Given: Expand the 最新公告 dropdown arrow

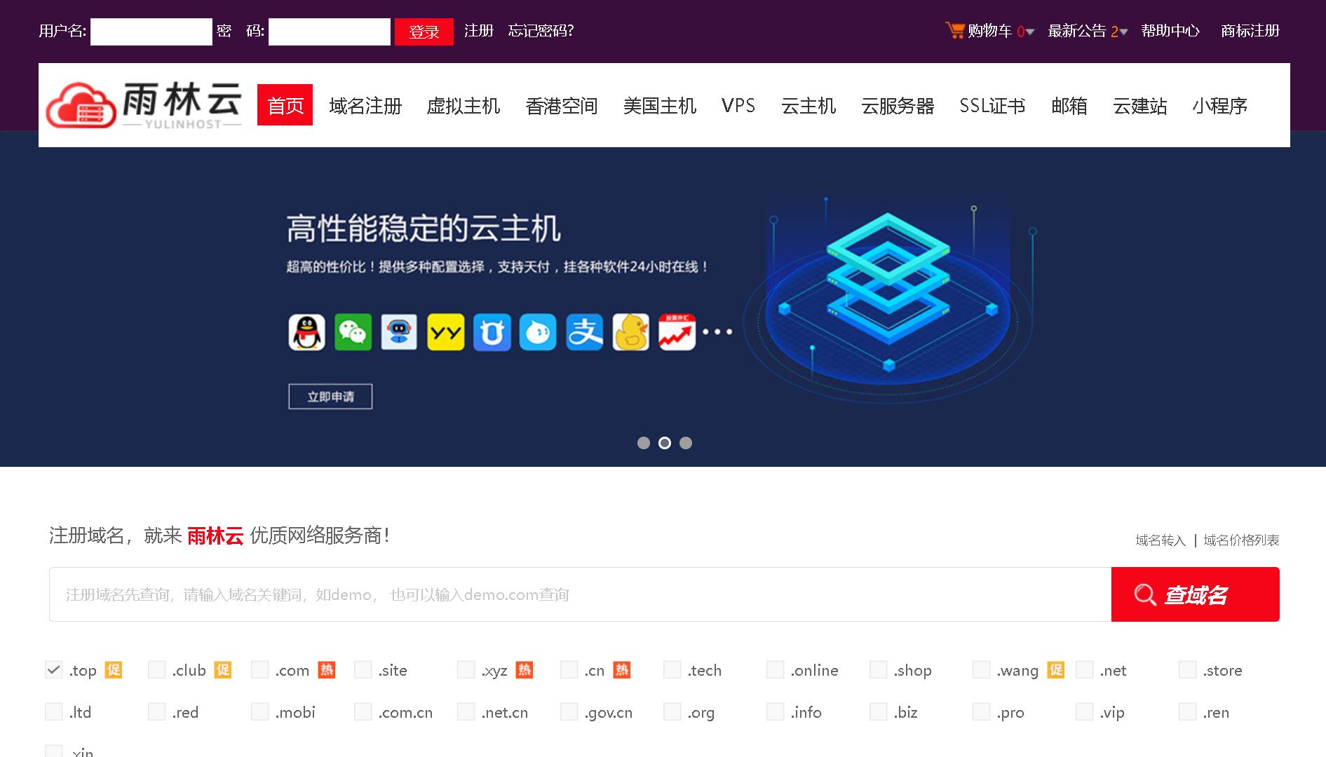Looking at the screenshot, I should 1123,32.
